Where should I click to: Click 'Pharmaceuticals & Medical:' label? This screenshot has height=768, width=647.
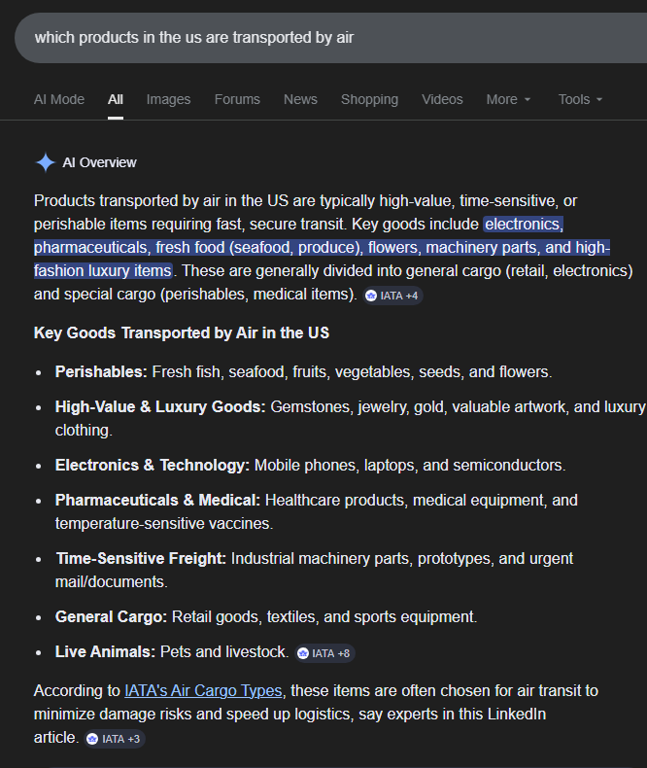157,500
